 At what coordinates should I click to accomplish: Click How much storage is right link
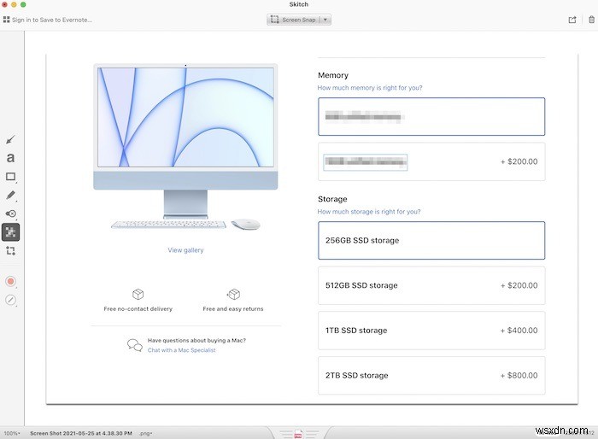[x=369, y=212]
